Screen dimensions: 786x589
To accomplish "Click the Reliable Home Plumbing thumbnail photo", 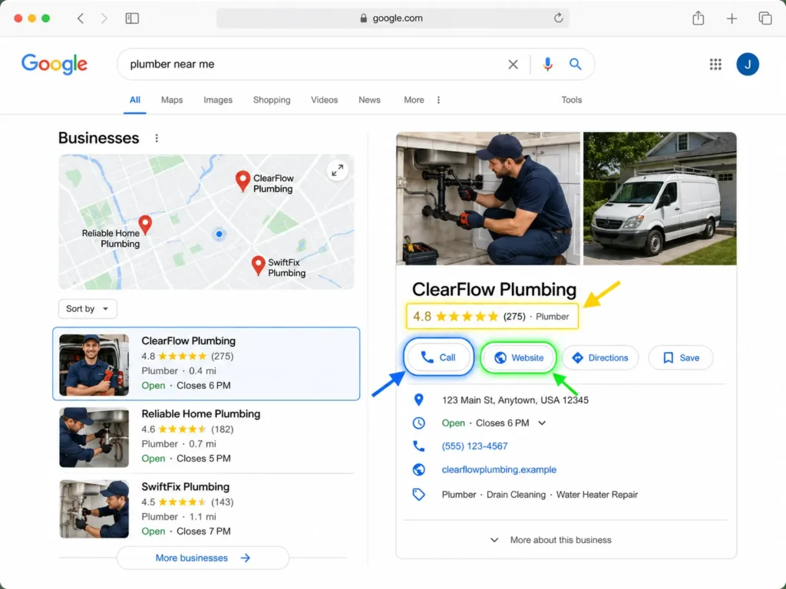I will coord(94,437).
